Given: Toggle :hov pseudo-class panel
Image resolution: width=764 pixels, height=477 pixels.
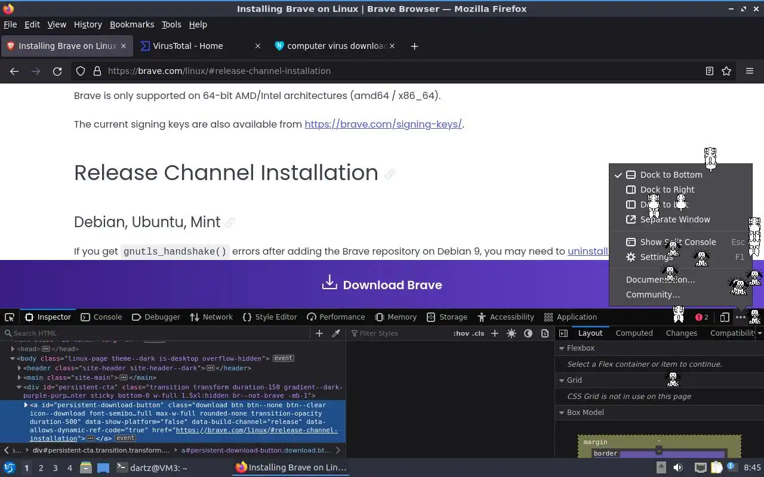Looking at the screenshot, I should (x=461, y=333).
